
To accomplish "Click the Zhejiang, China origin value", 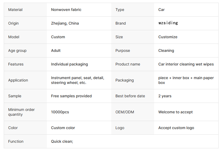I will point(65,23).
